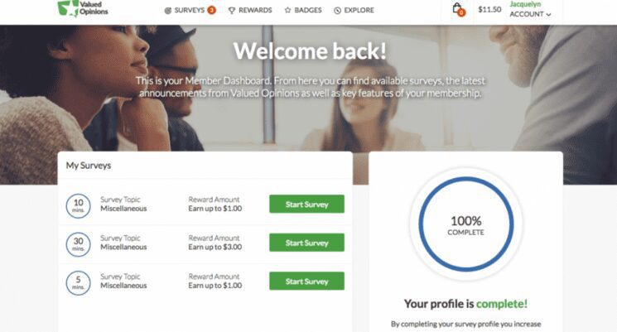Click the 5 mins duration circle
Viewport: 617px width, 332px height.
[79, 283]
